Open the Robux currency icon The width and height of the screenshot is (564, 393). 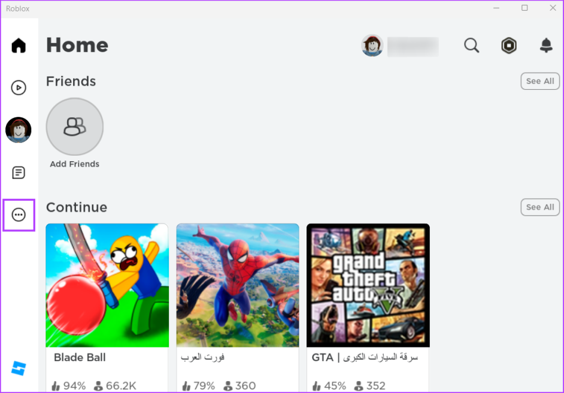point(509,46)
